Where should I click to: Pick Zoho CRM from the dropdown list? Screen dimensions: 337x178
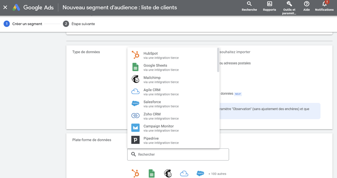[x=174, y=116]
